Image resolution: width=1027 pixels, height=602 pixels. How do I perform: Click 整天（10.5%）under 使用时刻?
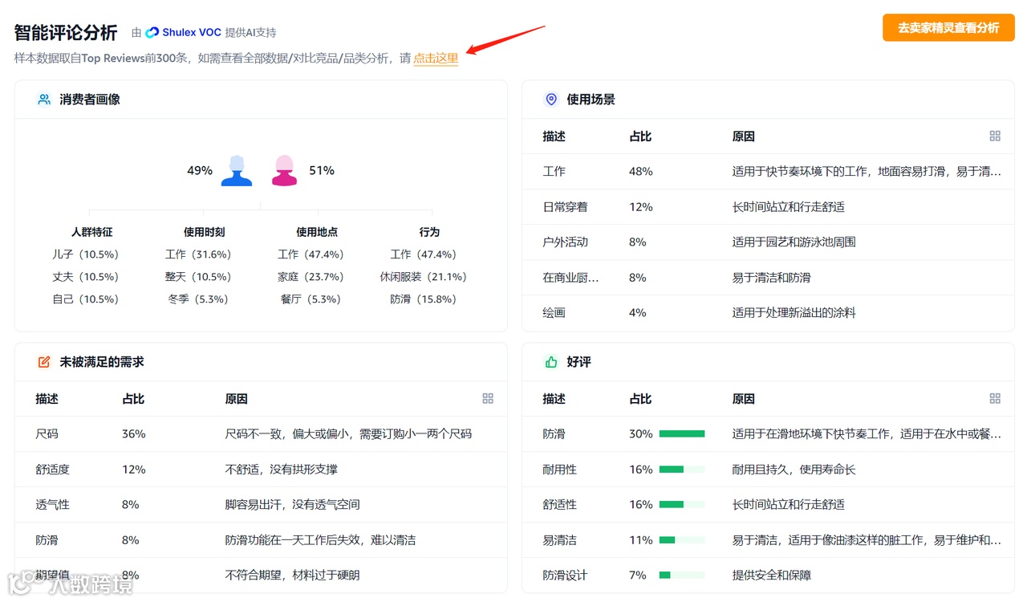198,277
